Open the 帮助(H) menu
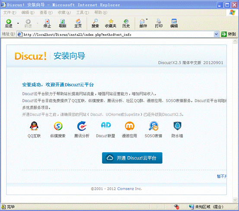239x211 pixels. (101, 13)
